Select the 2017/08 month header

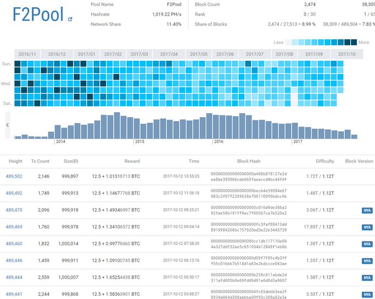pyautogui.click(x=285, y=54)
